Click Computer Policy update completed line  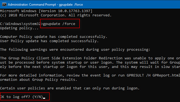pyautogui.click(x=54, y=37)
